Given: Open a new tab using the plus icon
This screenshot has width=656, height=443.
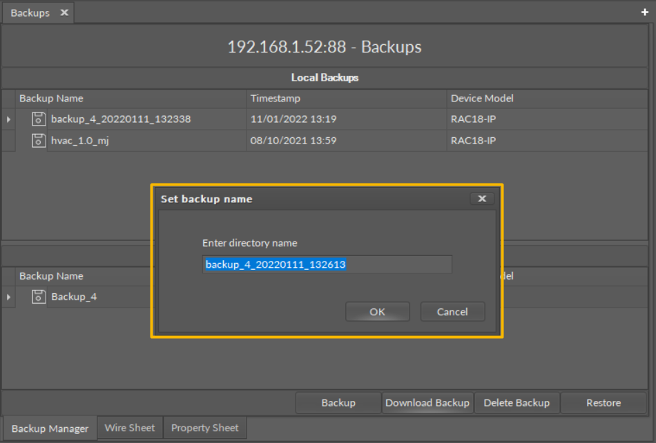Looking at the screenshot, I should tap(644, 12).
